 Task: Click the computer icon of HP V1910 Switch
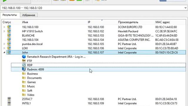click(9, 31)
